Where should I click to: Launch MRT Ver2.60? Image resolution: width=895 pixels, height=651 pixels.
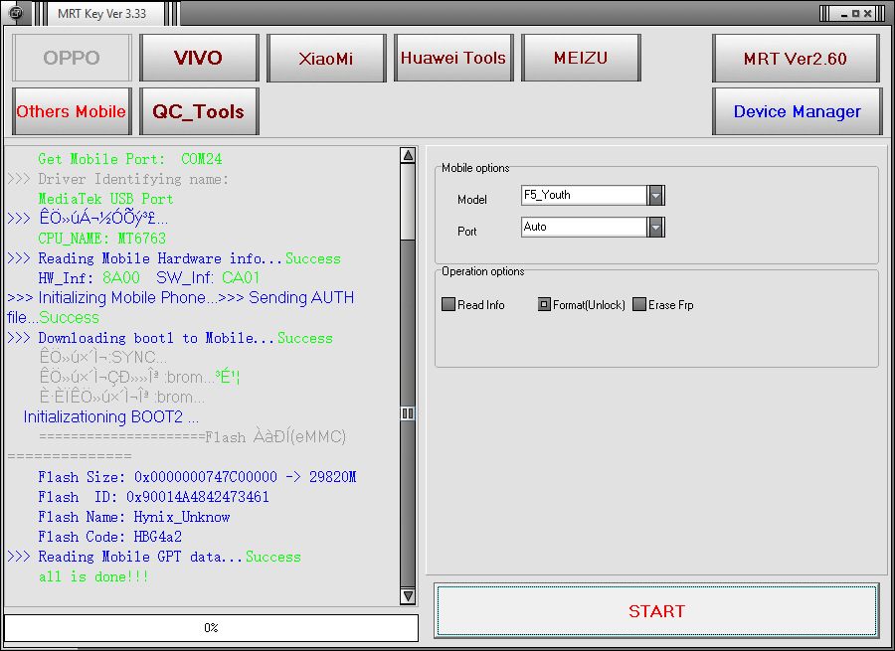coord(796,59)
